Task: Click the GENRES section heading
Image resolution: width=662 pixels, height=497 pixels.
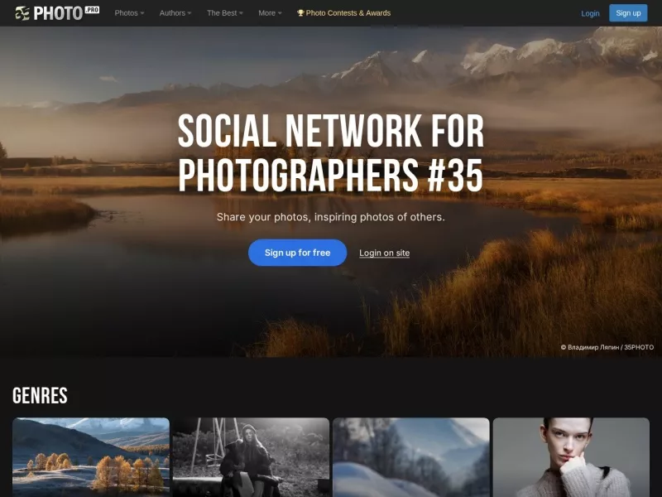Action: click(x=40, y=396)
